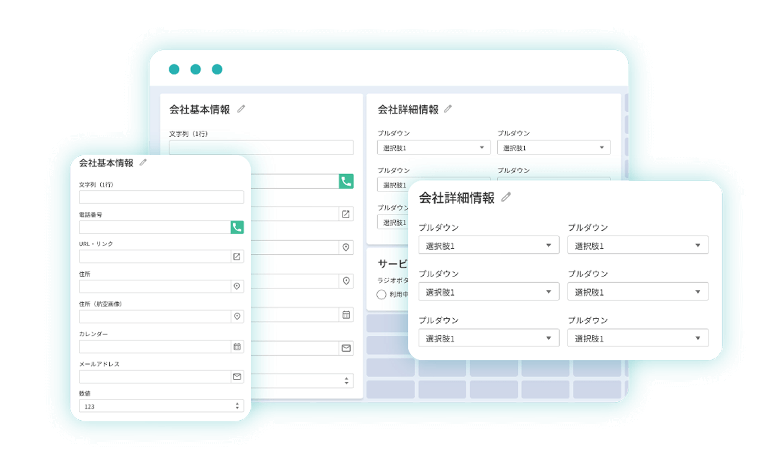Click the green phone icon in foreground card

coord(237,227)
